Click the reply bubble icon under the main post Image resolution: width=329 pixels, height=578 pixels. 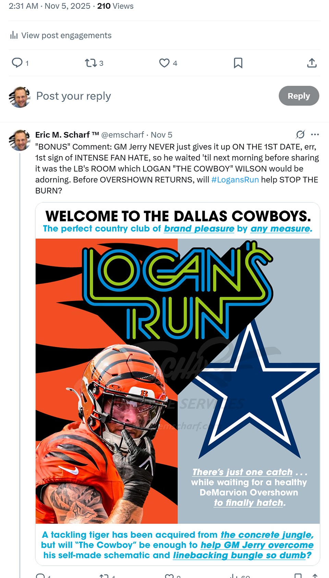[17, 63]
